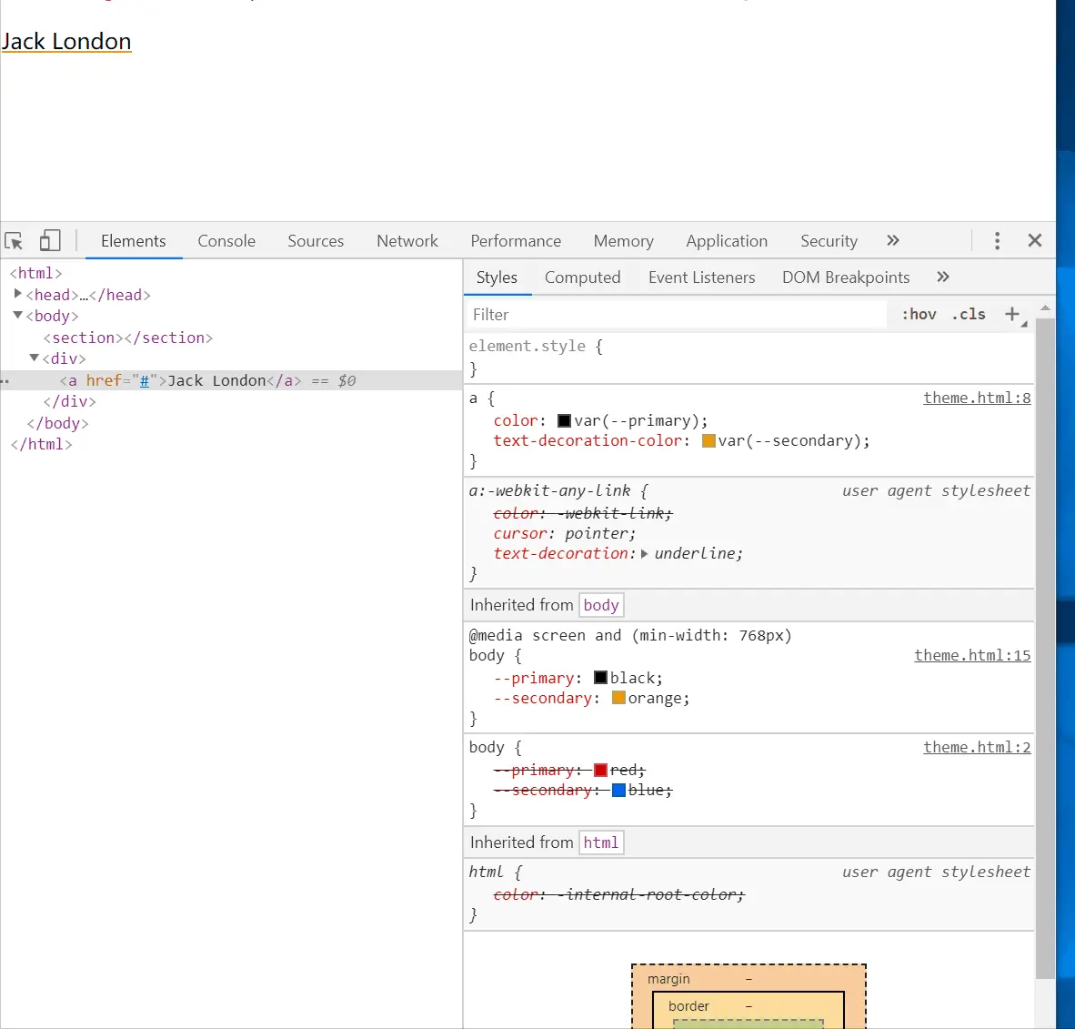Open the Security tab
This screenshot has height=1029, width=1075.
pos(829,241)
